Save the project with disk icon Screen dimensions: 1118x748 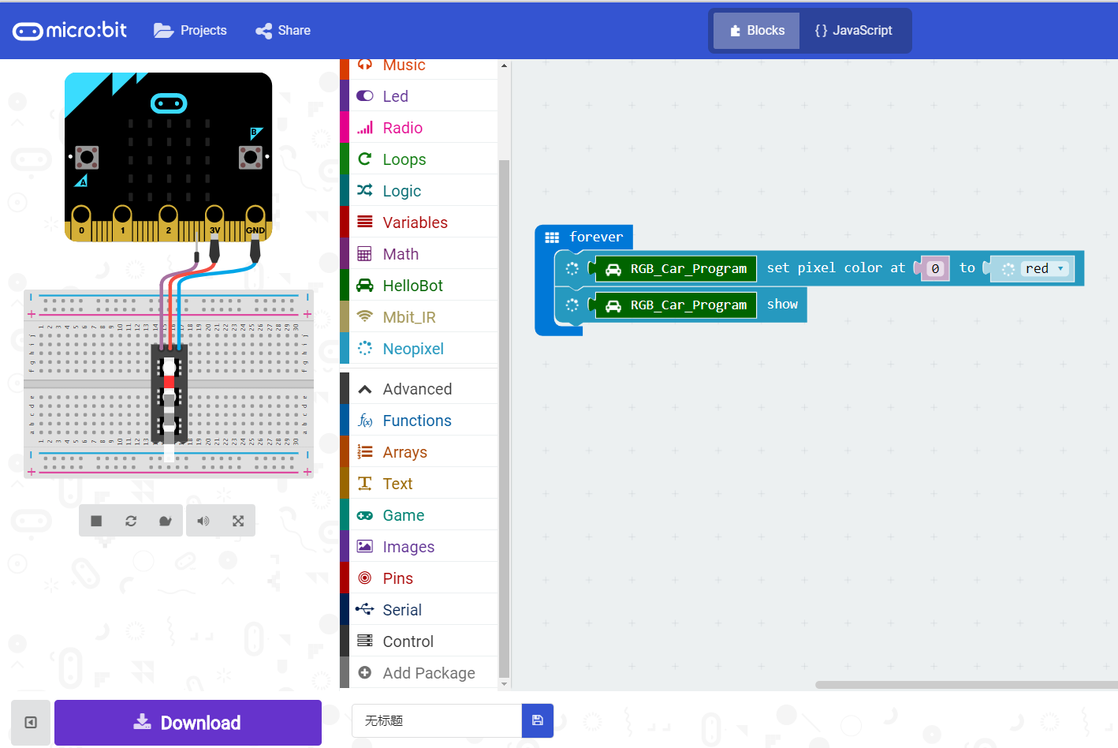tap(538, 720)
